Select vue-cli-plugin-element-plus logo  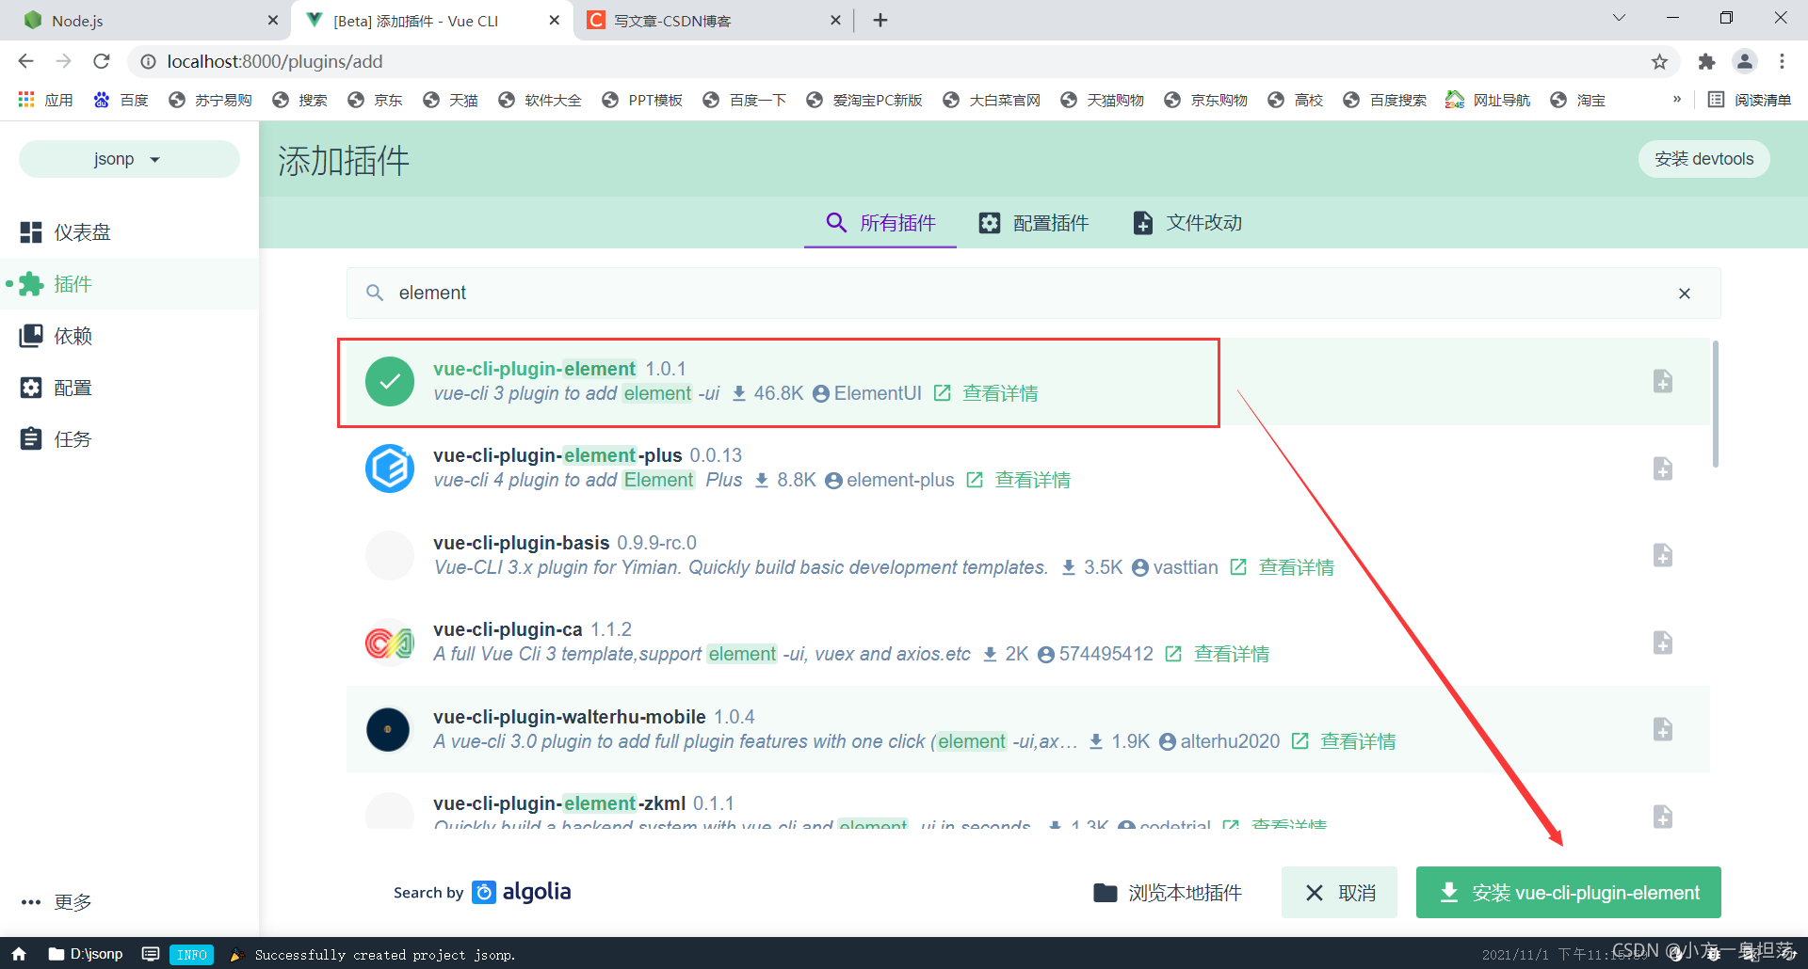tap(390, 469)
